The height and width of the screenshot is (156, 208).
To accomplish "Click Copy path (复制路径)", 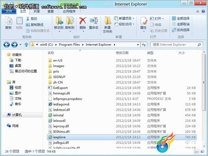I will [x=35, y=25].
